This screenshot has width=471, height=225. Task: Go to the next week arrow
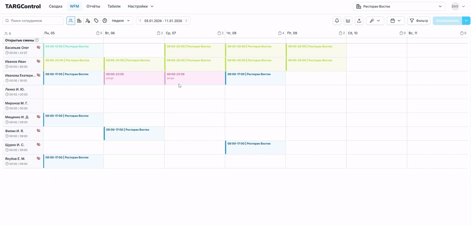click(186, 21)
